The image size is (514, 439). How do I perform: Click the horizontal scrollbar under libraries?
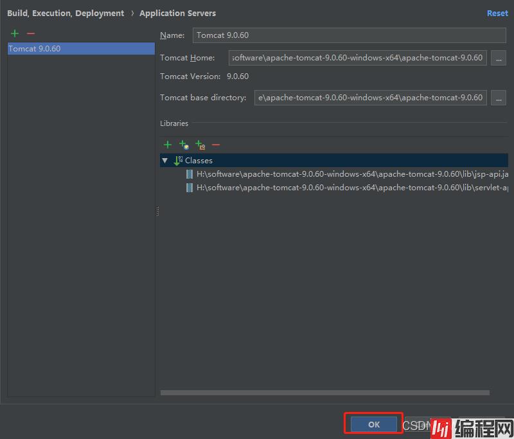pos(324,393)
